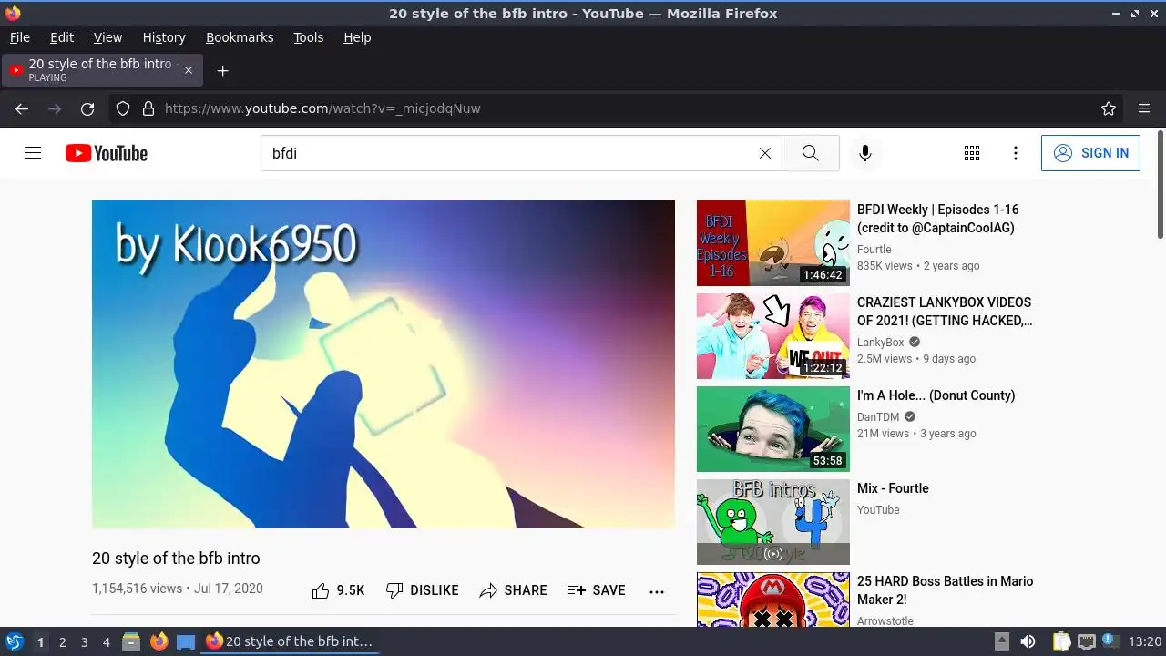Open tracking protection shield info
Image resolution: width=1166 pixels, height=656 pixels.
pyautogui.click(x=123, y=108)
